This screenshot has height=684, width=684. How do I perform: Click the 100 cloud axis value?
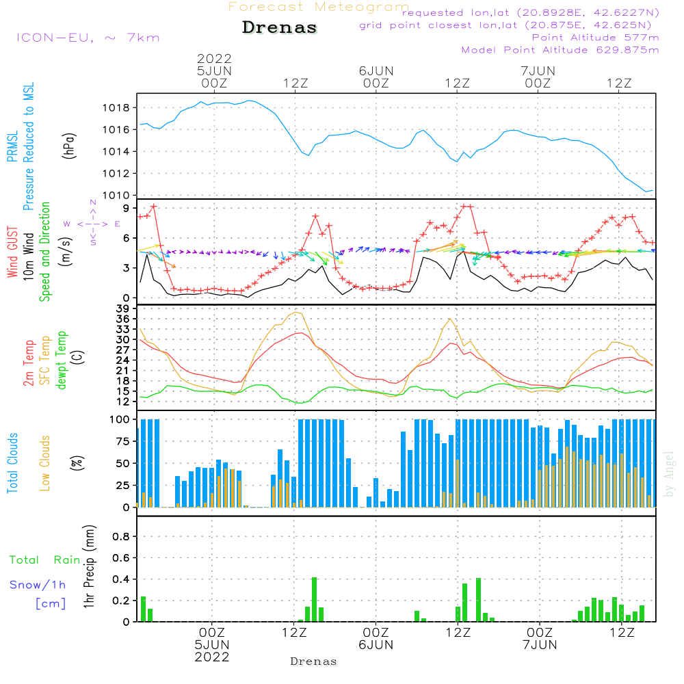pos(120,420)
